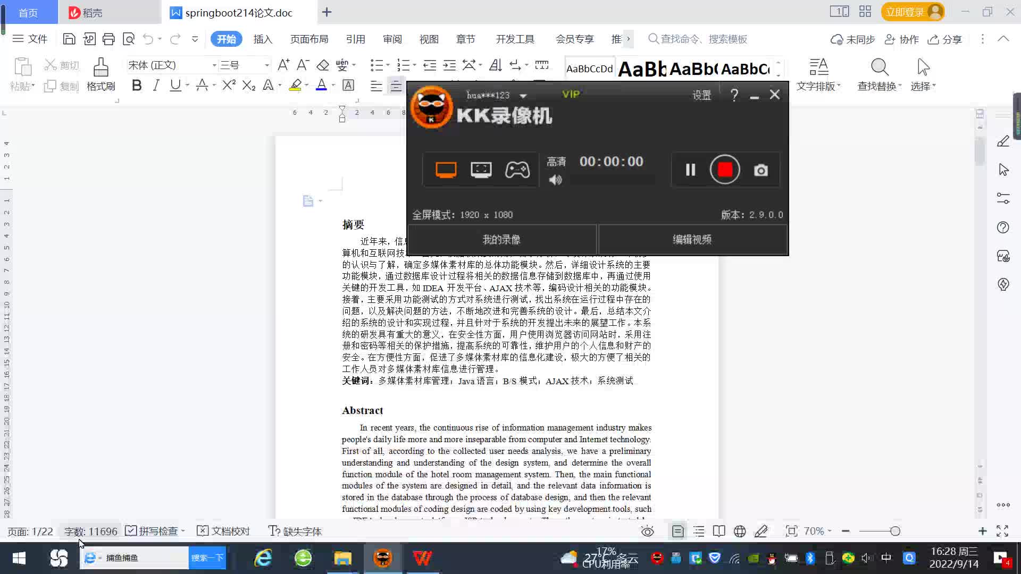The height and width of the screenshot is (574, 1021).
Task: Open KK recorder help question mark
Action: [x=734, y=95]
